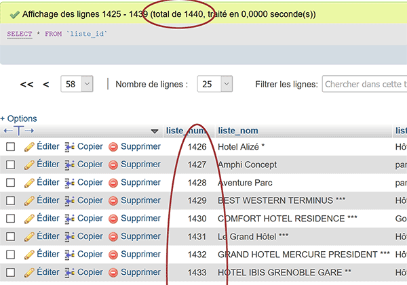This screenshot has height=285, width=407.
Task: Tick the checkbox for Amphi Concept row
Action: point(10,165)
